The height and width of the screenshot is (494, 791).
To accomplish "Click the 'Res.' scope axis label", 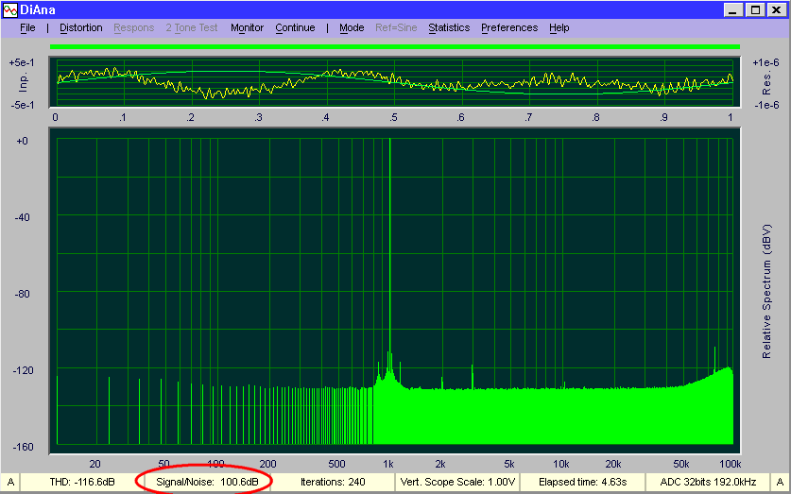I will pyautogui.click(x=766, y=84).
